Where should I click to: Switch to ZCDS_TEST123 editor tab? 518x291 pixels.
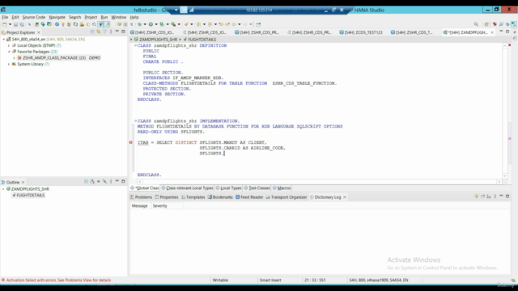361,32
